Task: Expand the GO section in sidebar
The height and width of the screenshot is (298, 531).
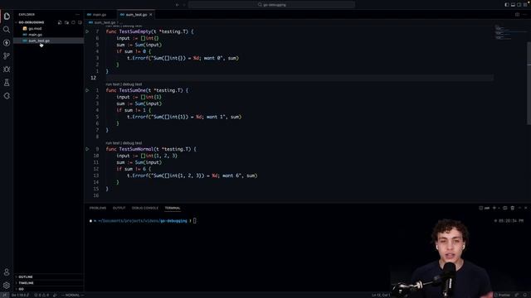Action: (x=48, y=289)
